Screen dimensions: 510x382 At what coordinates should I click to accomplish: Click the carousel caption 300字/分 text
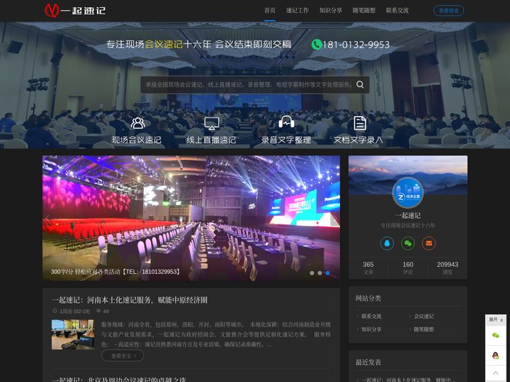click(115, 272)
